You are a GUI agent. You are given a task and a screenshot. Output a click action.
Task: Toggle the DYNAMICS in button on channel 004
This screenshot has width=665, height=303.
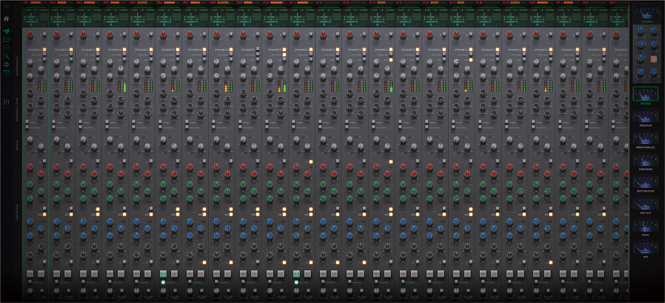pyautogui.click(x=125, y=49)
